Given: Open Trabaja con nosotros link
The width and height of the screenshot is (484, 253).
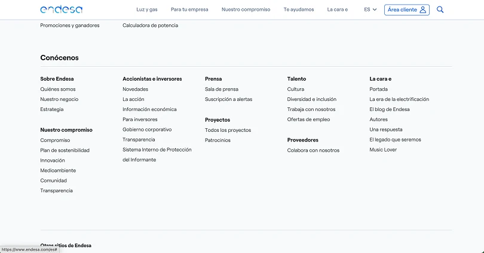Looking at the screenshot, I should click(311, 109).
